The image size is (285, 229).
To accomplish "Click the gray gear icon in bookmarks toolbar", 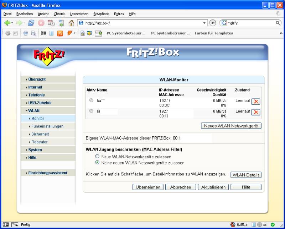I will [8, 33].
